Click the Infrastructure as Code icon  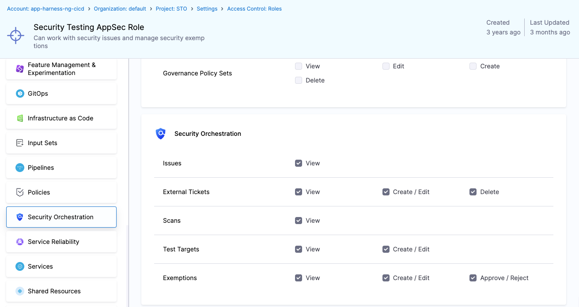click(x=20, y=118)
